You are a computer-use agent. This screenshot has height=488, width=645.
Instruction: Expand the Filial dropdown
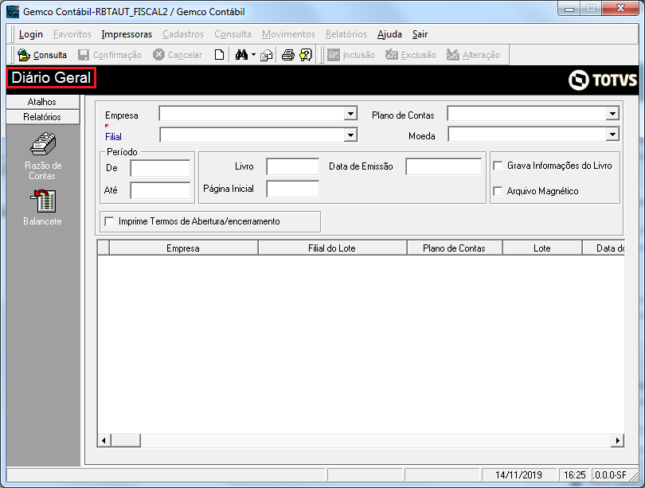tap(350, 135)
